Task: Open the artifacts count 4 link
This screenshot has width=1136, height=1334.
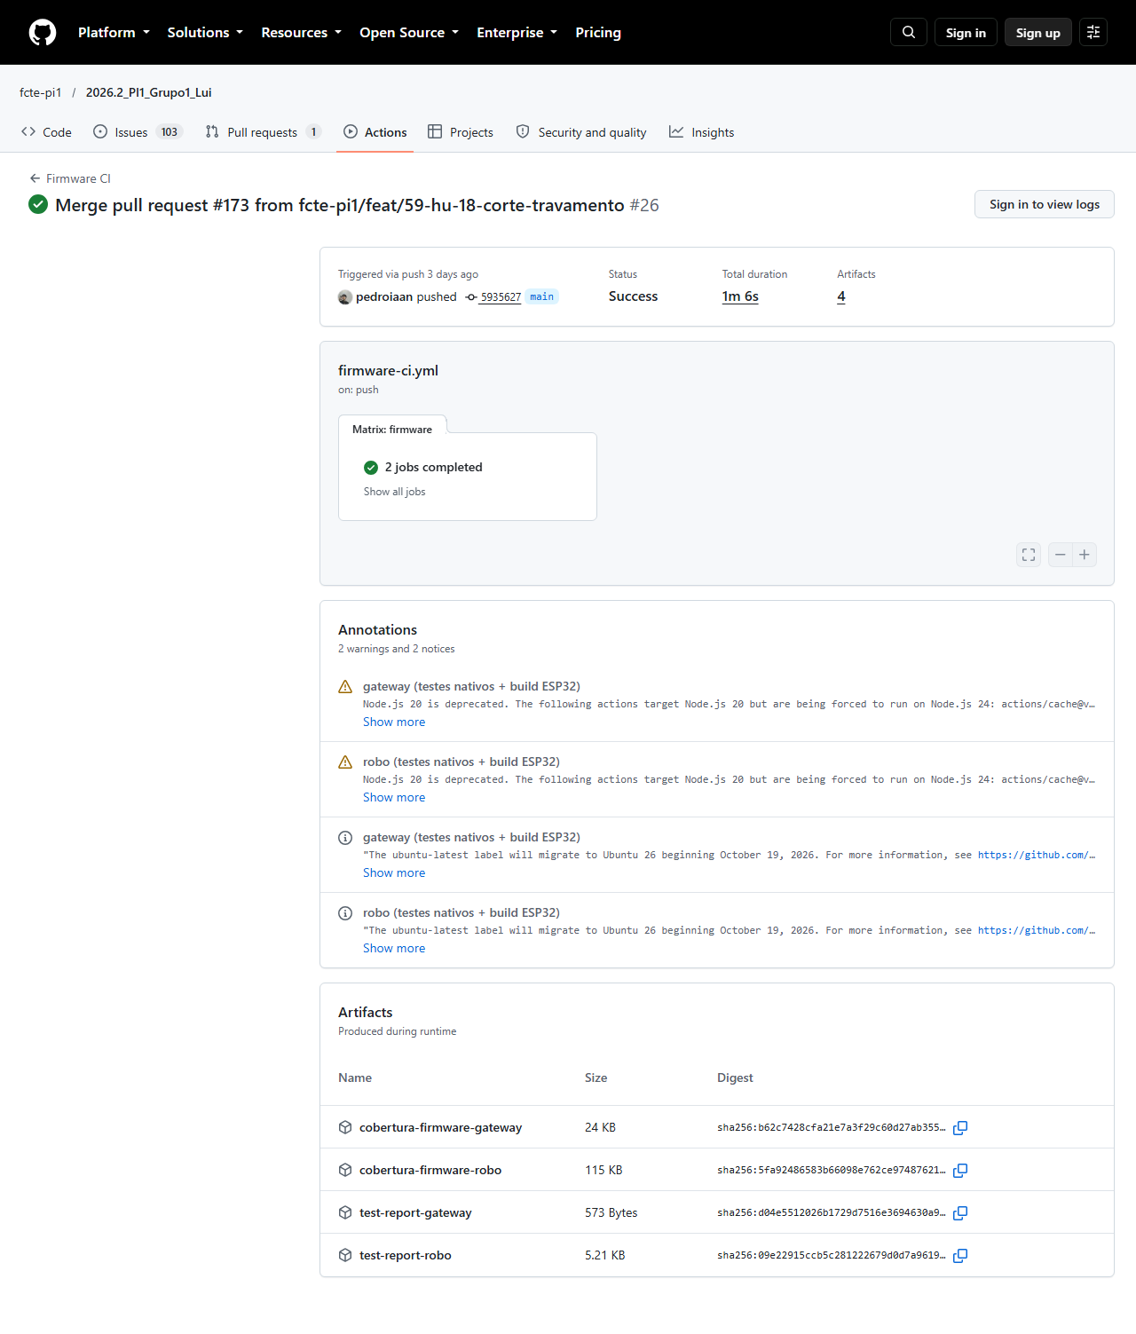Action: [841, 296]
